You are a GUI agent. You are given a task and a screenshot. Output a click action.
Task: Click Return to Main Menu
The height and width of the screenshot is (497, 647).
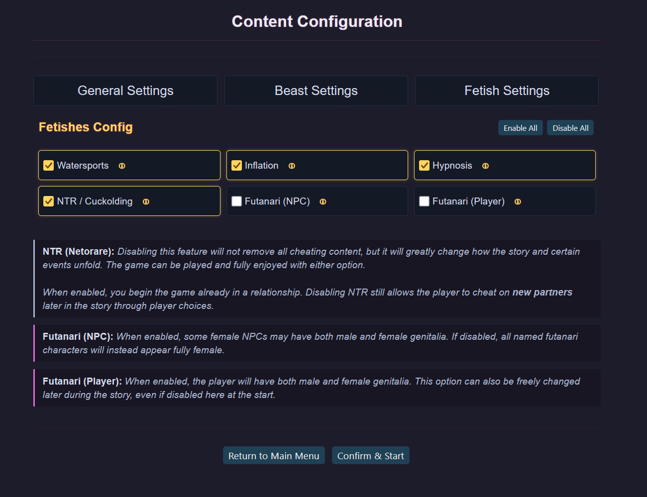[x=274, y=456]
